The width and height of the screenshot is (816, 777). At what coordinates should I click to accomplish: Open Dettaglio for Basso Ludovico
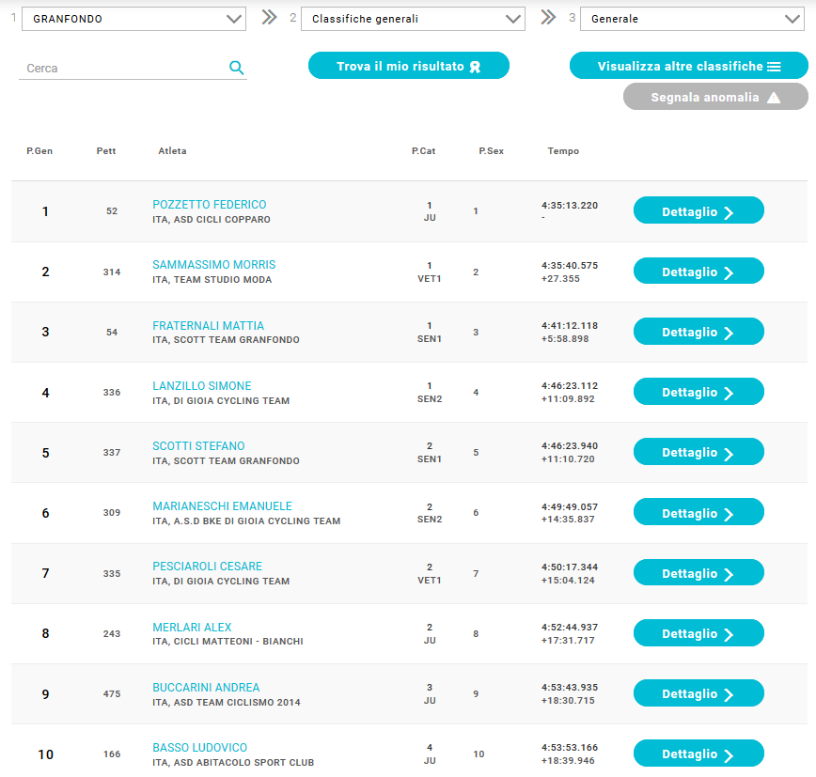tap(698, 754)
